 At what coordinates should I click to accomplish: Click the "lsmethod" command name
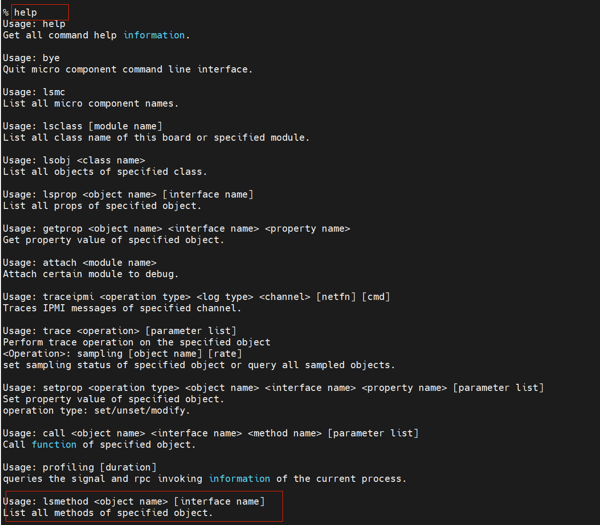66,502
